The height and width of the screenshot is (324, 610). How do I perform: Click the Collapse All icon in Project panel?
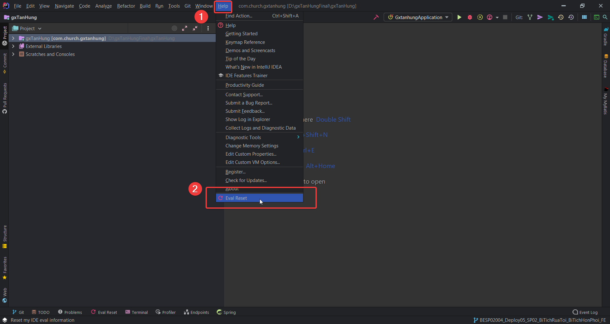point(195,28)
